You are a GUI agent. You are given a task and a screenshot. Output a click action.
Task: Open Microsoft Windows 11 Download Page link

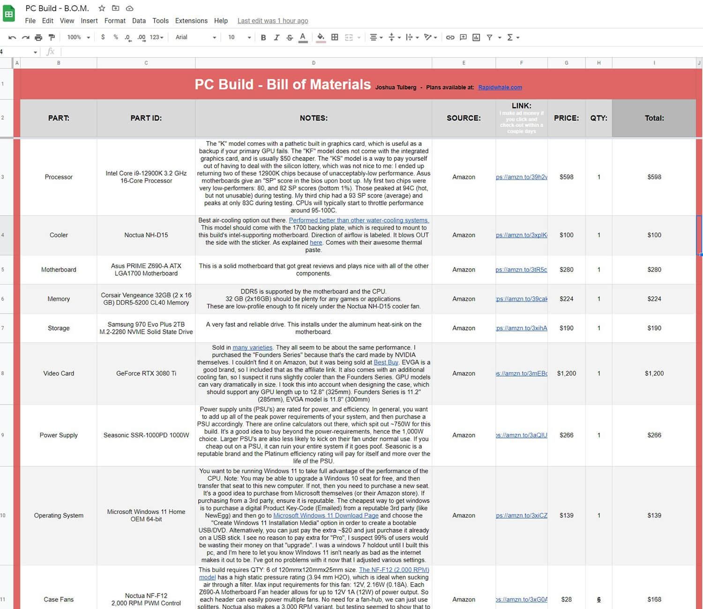tap(326, 515)
